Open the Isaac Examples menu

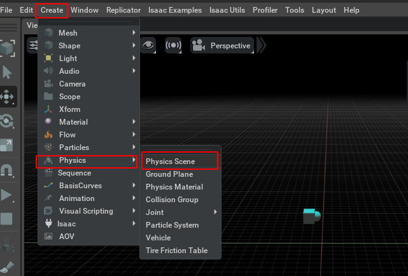175,10
